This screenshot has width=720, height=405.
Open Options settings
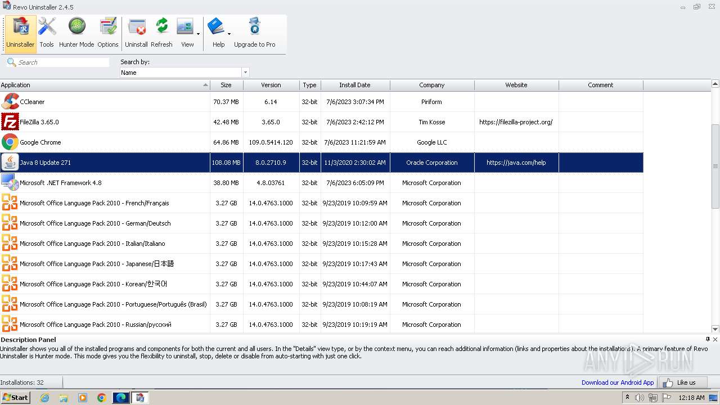(x=107, y=33)
